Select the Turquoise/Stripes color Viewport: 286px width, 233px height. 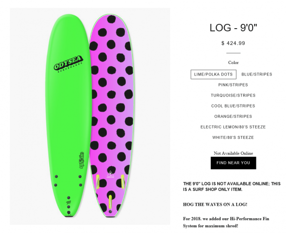233,95
